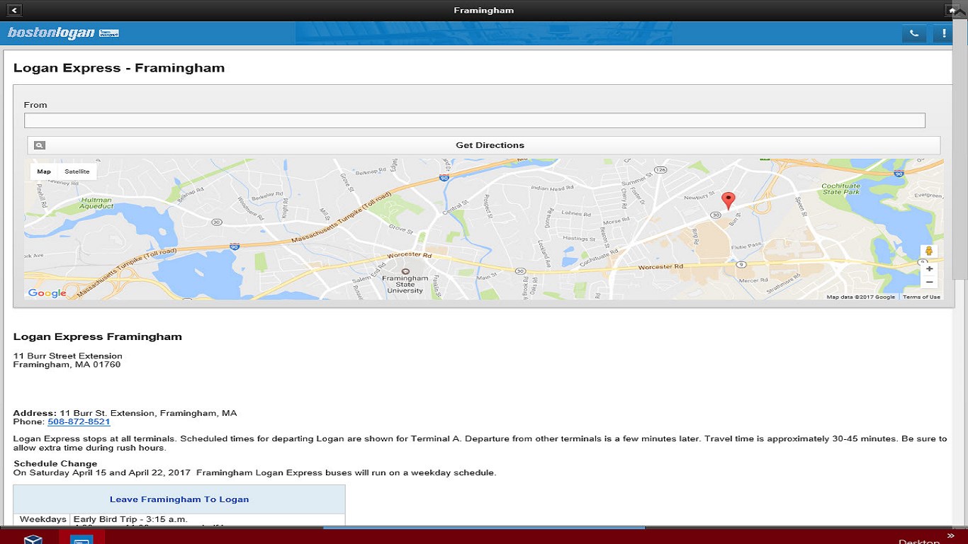The width and height of the screenshot is (968, 544).
Task: Go back using the top-left arrow button
Action: (x=13, y=10)
